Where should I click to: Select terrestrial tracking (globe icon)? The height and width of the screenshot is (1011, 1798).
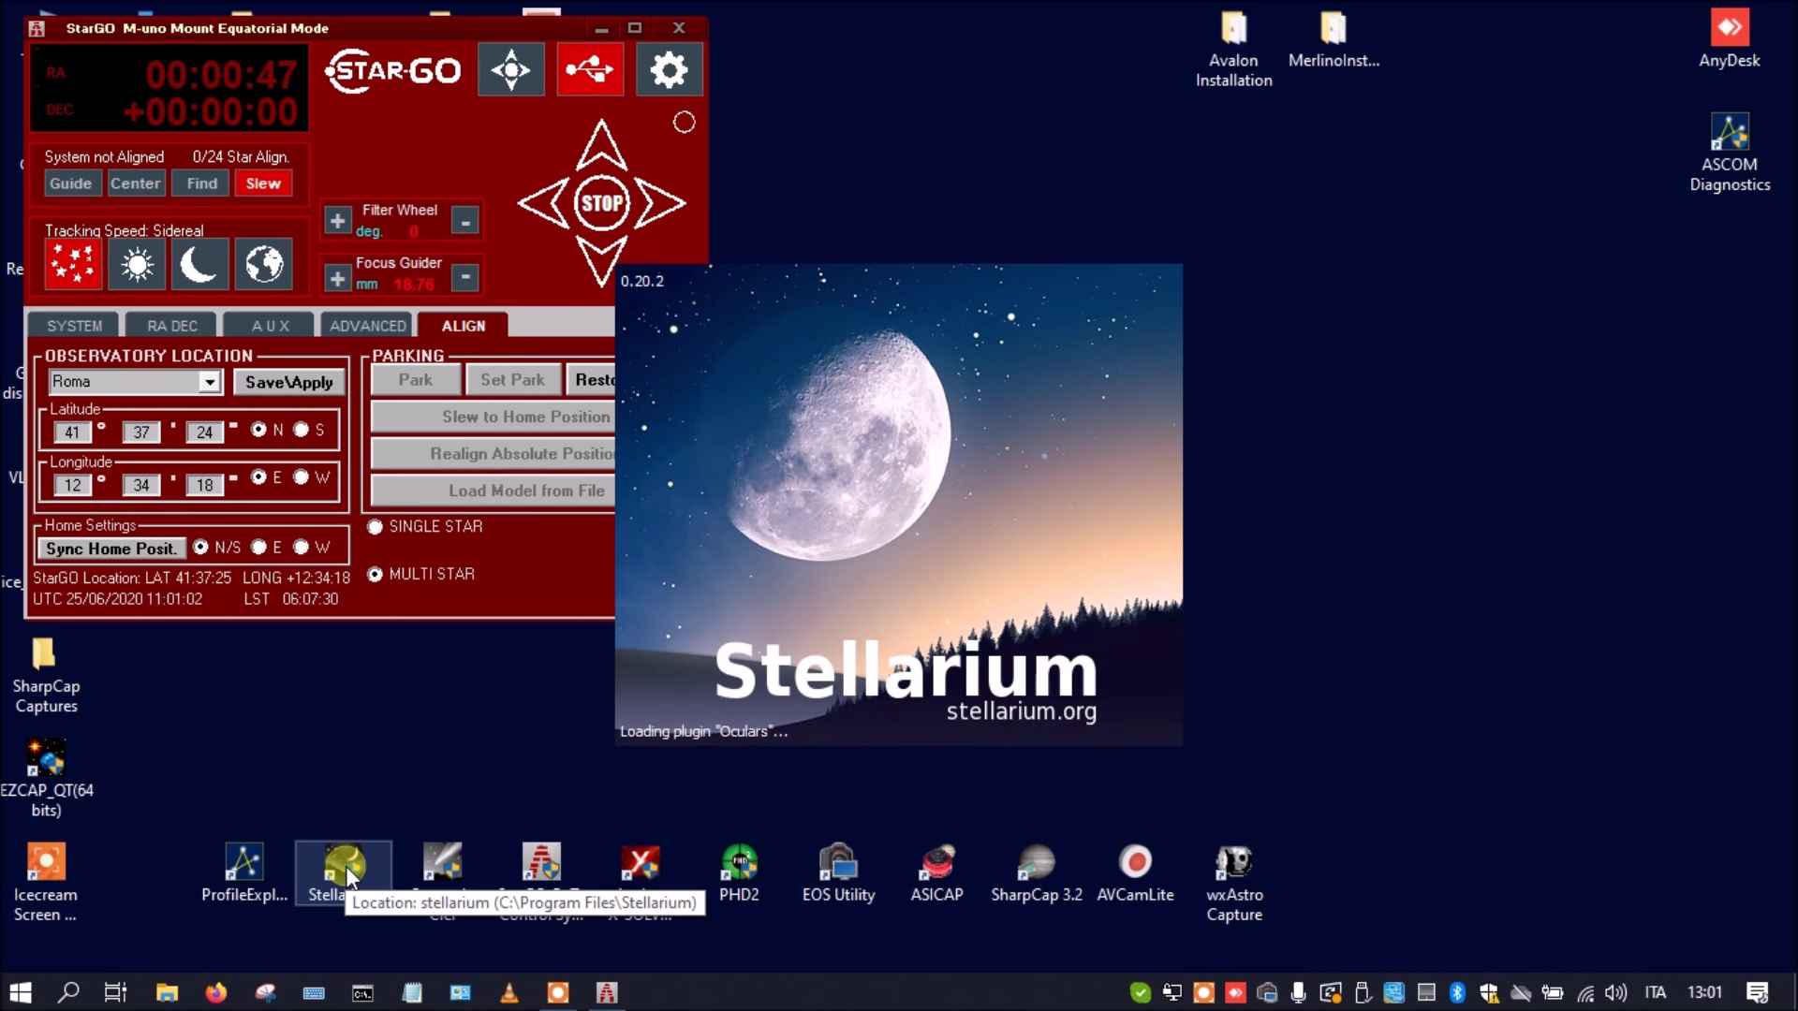(x=263, y=264)
